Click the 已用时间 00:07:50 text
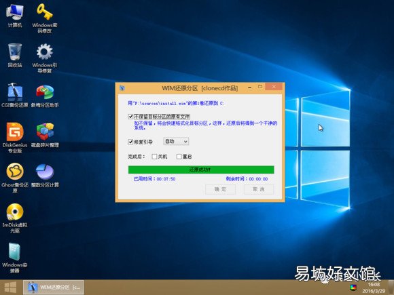This screenshot has width=394, height=295. coord(154,179)
